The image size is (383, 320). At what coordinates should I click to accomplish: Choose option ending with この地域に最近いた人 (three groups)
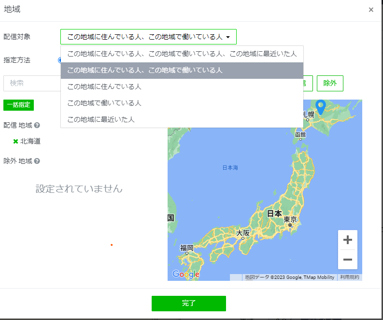click(x=182, y=54)
